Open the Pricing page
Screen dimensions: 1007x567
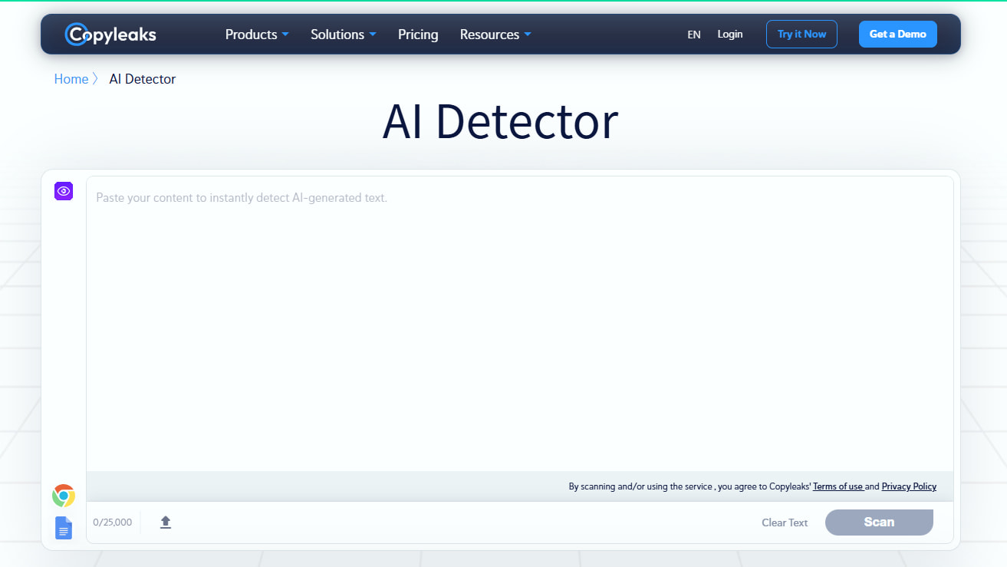click(417, 34)
